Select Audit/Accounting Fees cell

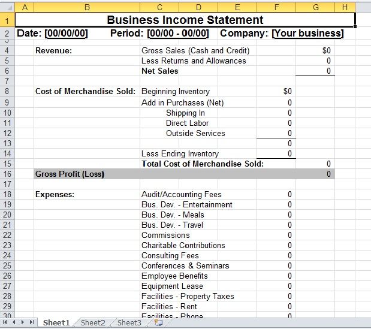[182, 194]
